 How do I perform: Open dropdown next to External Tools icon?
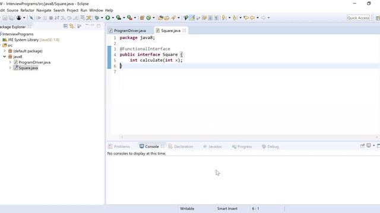coord(135,18)
